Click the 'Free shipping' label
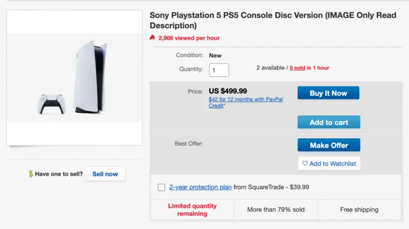 pyautogui.click(x=359, y=210)
